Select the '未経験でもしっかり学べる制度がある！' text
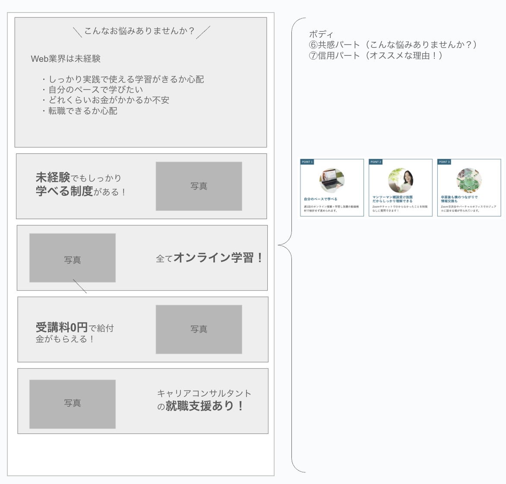 click(x=81, y=184)
